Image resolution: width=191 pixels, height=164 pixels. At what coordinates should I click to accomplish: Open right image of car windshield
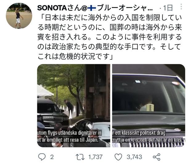tap(148, 106)
